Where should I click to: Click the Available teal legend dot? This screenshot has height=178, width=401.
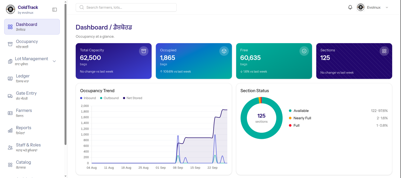290,111
